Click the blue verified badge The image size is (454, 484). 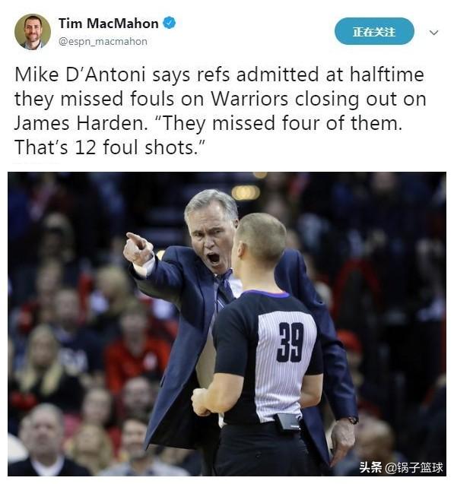point(170,23)
